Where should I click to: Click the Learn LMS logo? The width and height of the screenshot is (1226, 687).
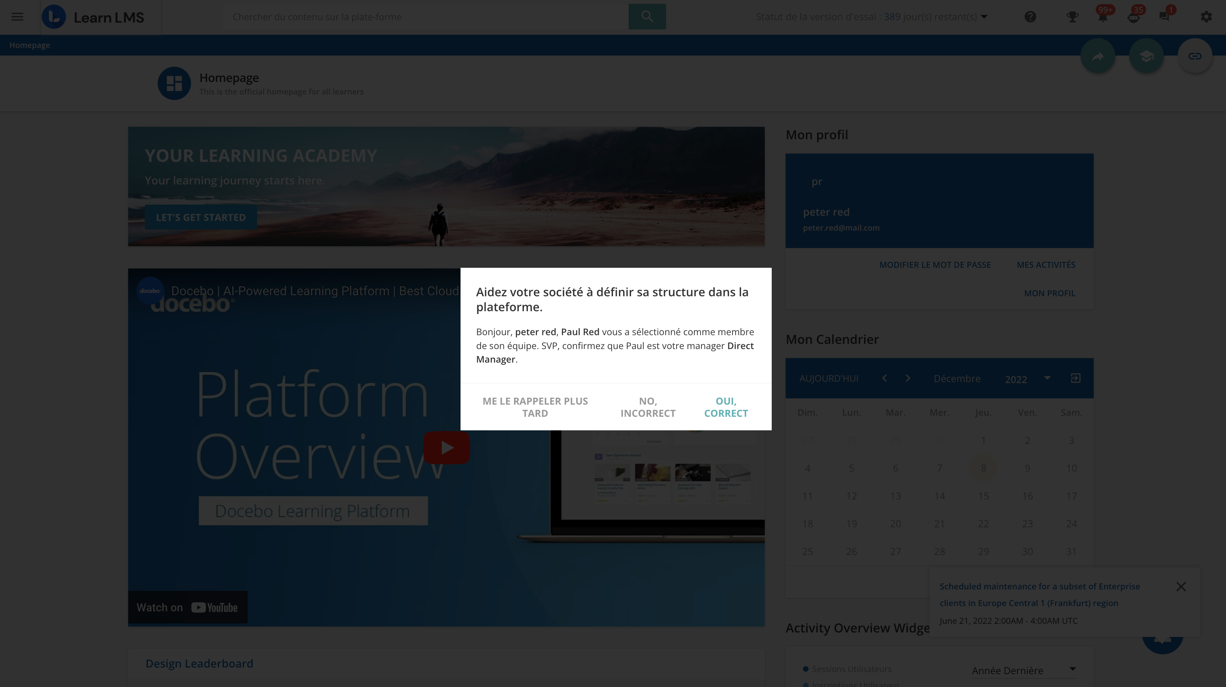pyautogui.click(x=93, y=17)
